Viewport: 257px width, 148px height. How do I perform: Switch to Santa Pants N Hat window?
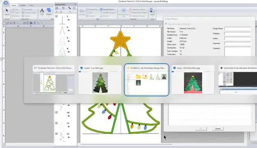pos(238,80)
